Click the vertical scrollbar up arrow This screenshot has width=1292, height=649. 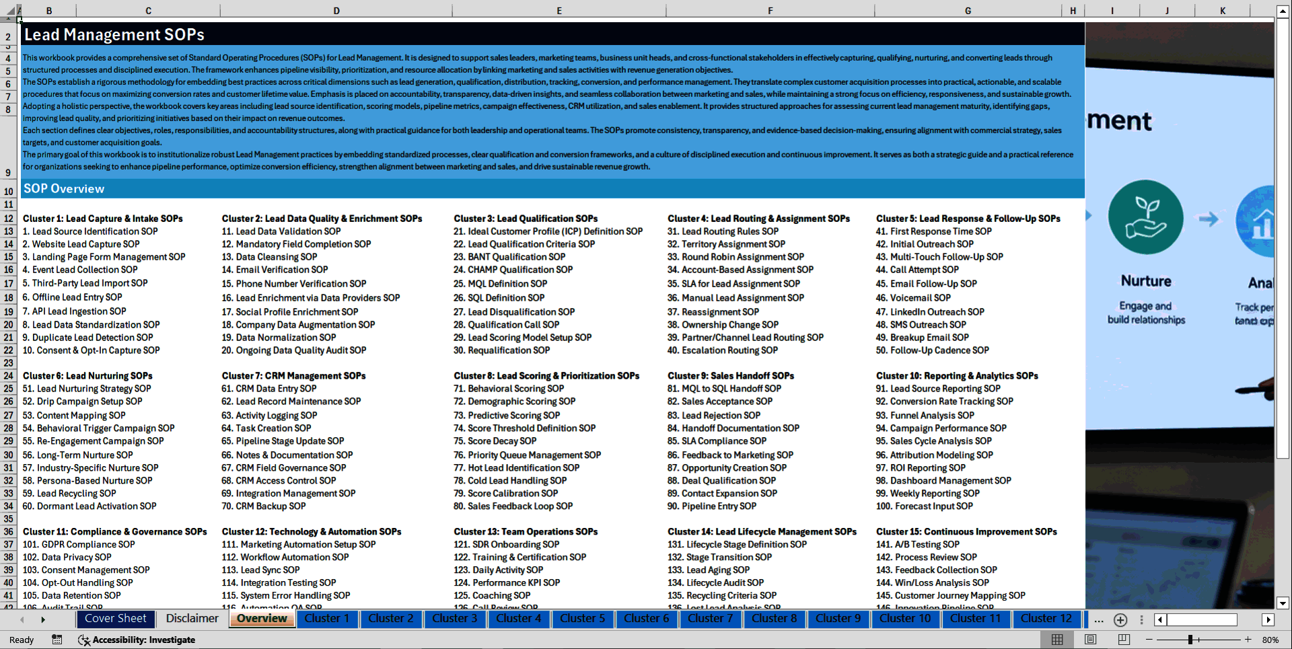(x=1283, y=11)
